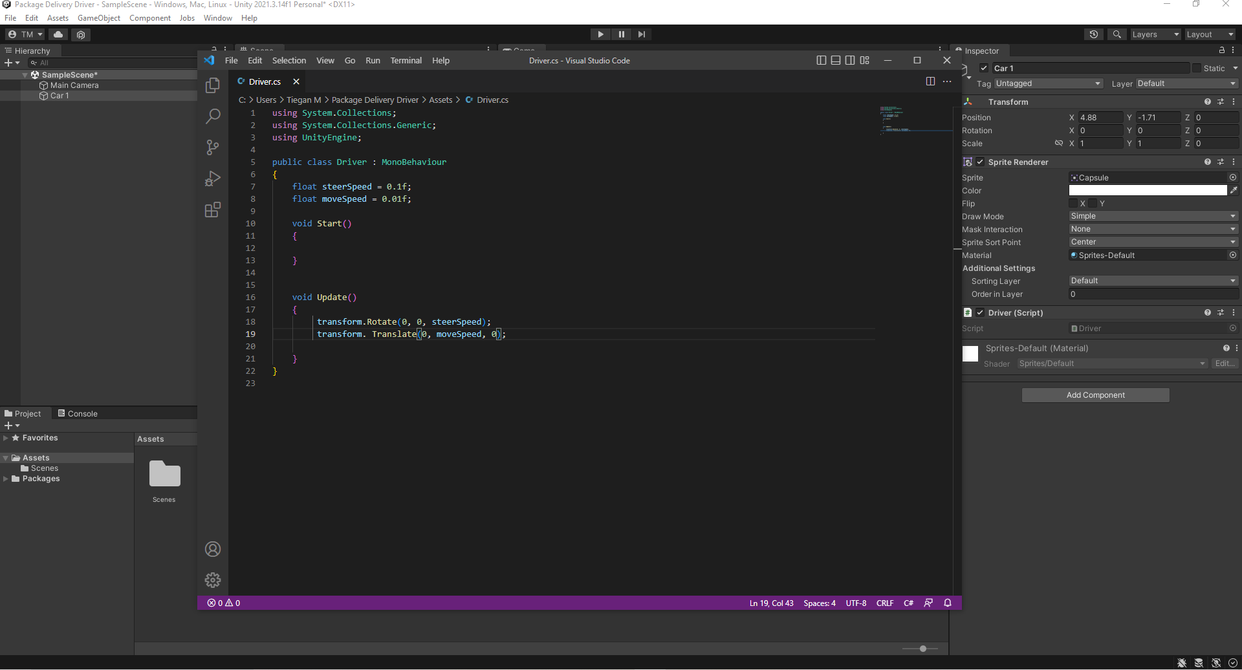Open the Layout dropdown in Unity toolbar
The width and height of the screenshot is (1242, 670).
pyautogui.click(x=1210, y=34)
